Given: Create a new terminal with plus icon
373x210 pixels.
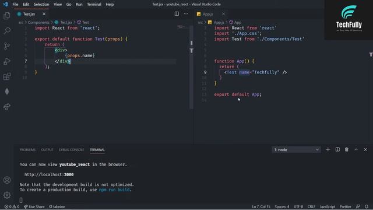Looking at the screenshot, I should 328,149.
